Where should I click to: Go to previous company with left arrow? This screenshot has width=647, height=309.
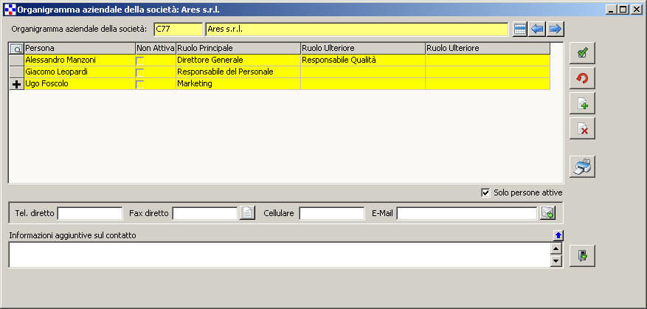(538, 29)
